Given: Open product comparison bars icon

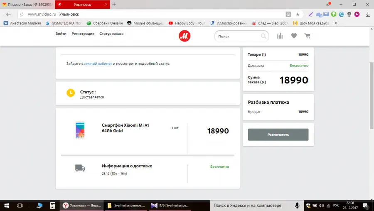Looking at the screenshot, I should click(280, 36).
